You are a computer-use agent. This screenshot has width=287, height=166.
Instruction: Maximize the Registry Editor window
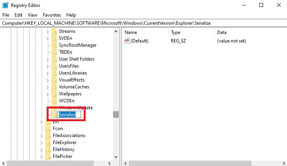(261, 5)
